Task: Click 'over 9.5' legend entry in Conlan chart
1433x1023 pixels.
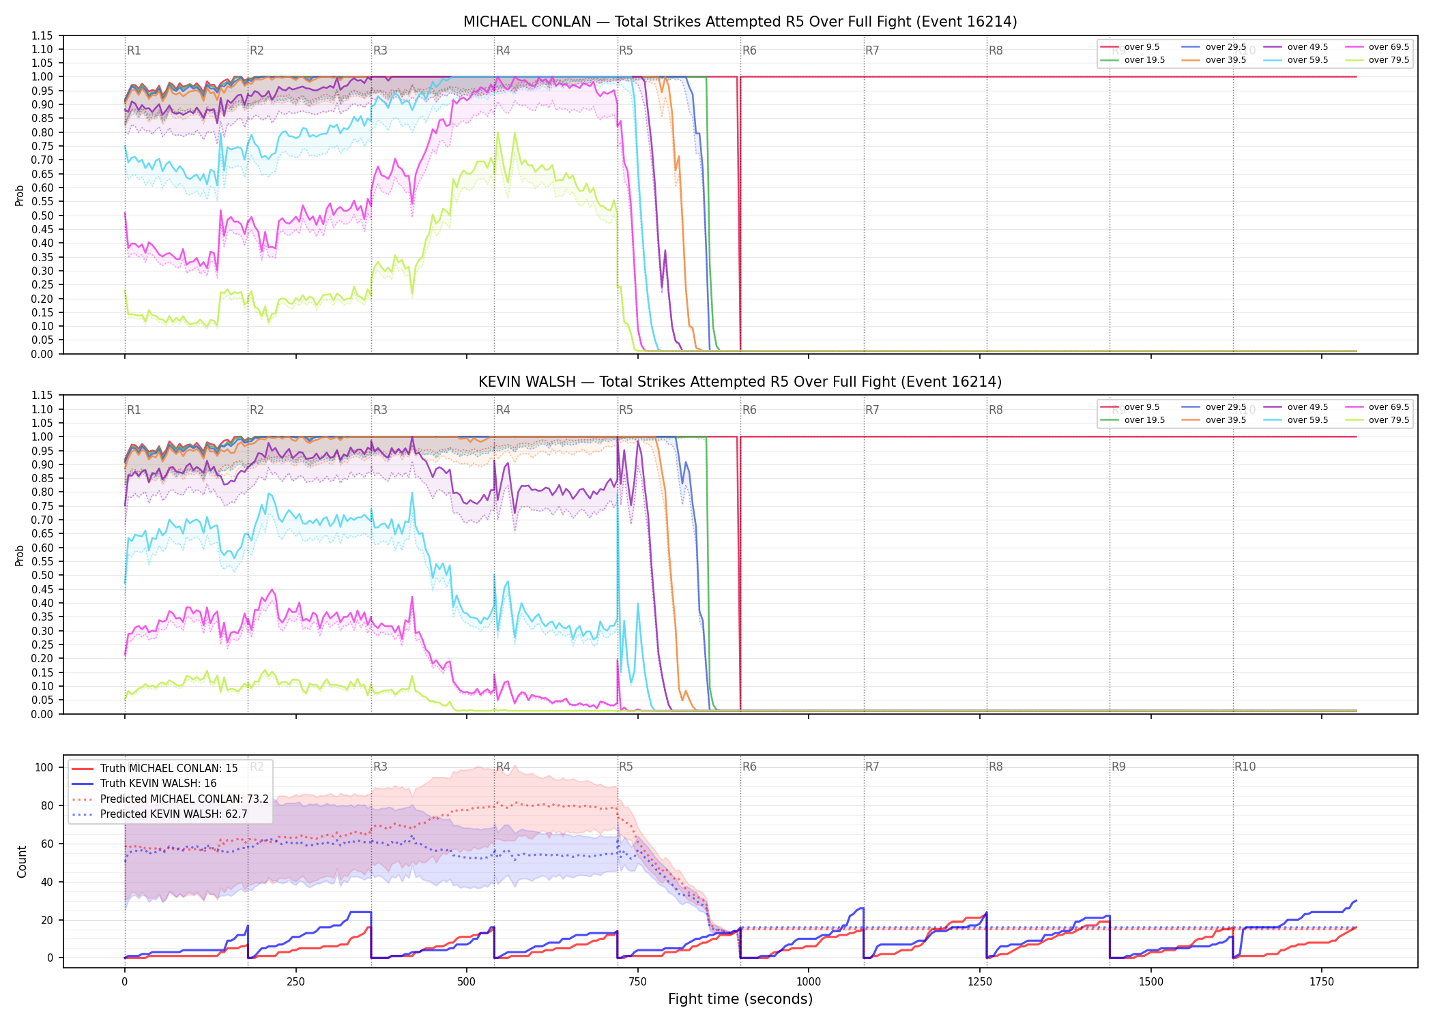Action: click(1130, 47)
